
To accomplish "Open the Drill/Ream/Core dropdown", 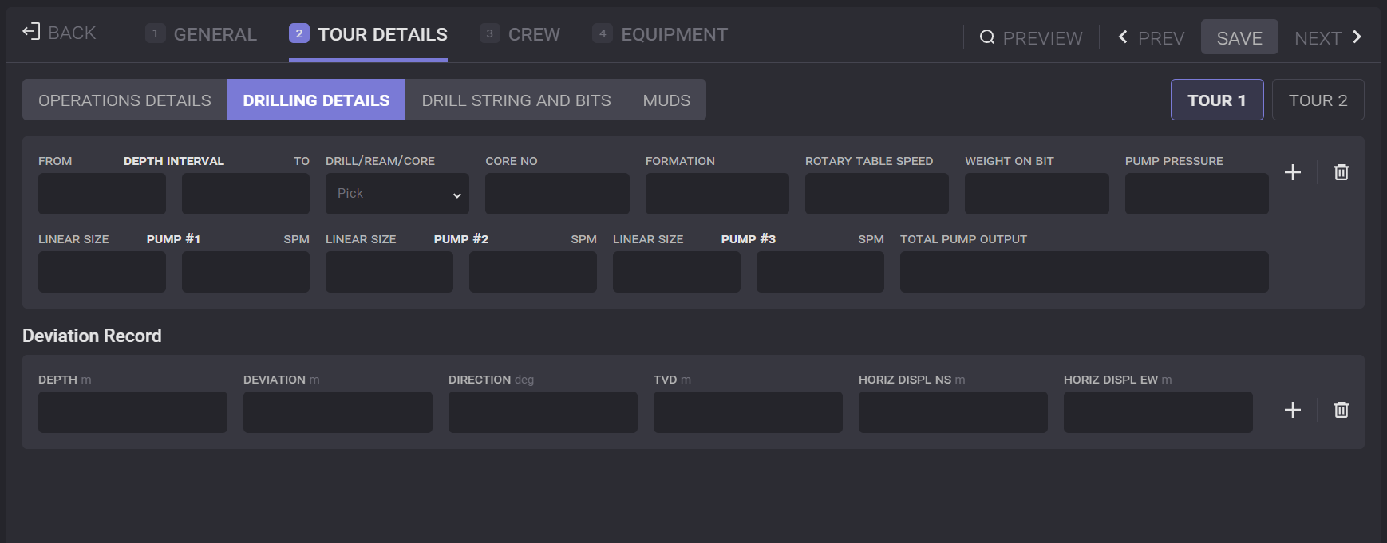I will click(397, 194).
